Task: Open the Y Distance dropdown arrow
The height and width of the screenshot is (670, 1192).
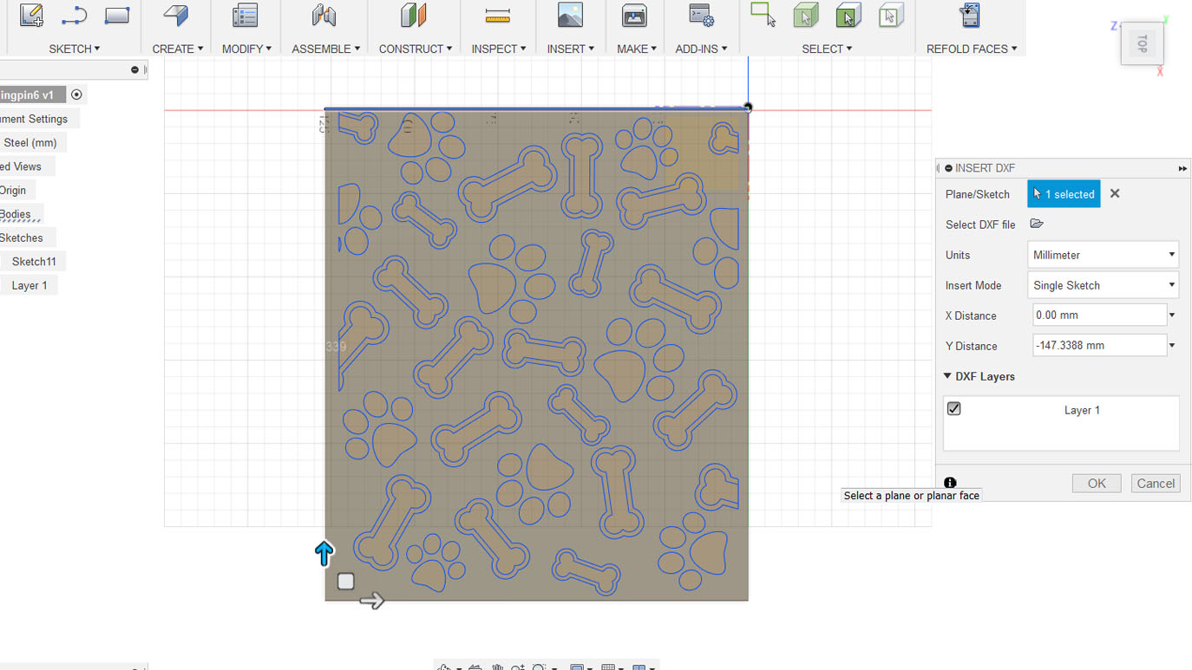Action: click(x=1172, y=346)
